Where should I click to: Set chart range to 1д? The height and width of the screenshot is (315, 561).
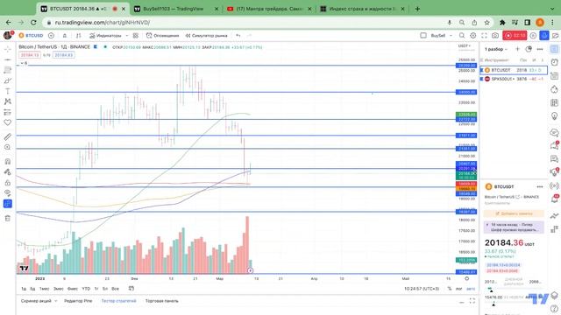pyautogui.click(x=24, y=289)
